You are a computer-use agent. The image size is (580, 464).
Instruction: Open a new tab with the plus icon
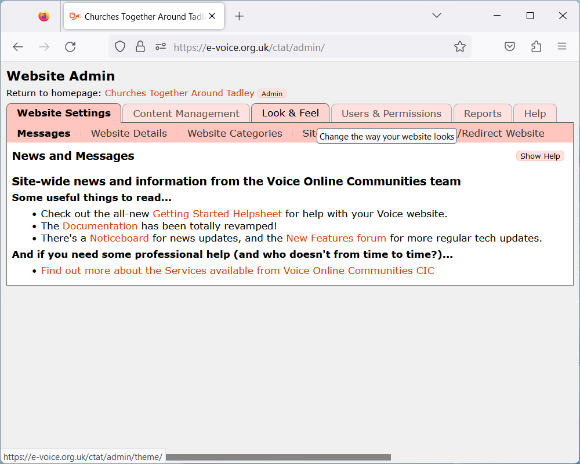click(x=240, y=16)
